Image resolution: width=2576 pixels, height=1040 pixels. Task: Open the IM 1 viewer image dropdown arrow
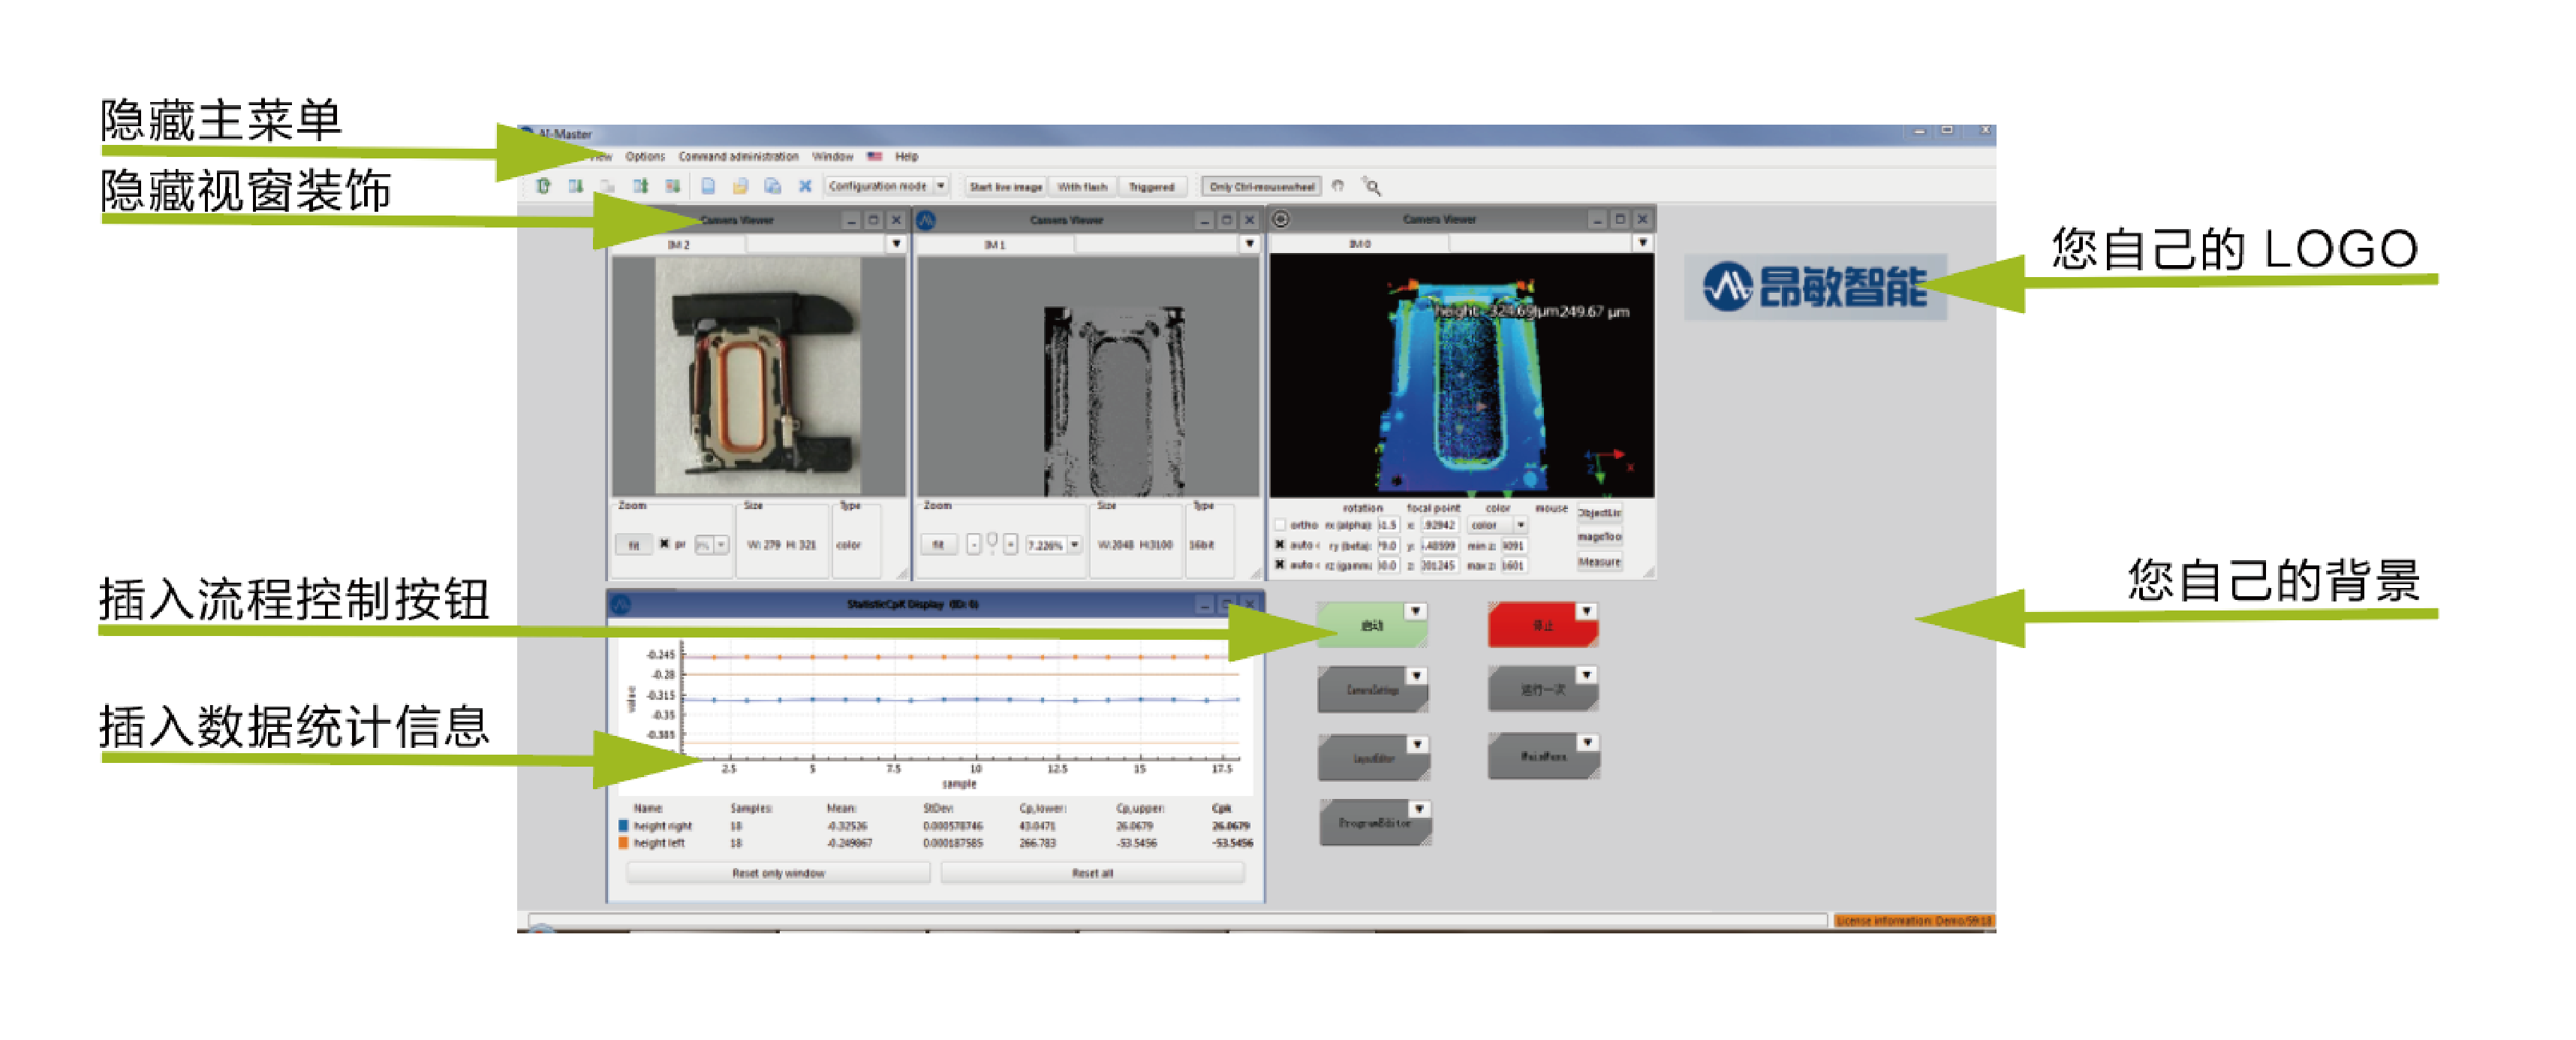click(x=1249, y=243)
